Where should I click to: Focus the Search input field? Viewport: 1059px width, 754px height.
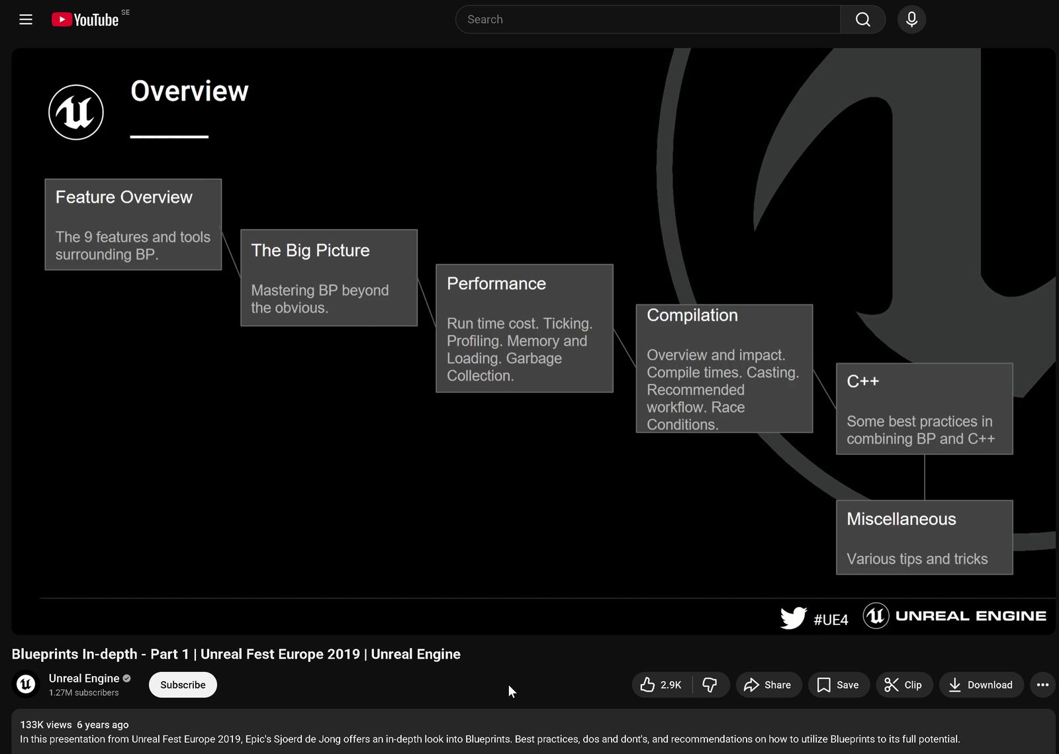tap(649, 19)
